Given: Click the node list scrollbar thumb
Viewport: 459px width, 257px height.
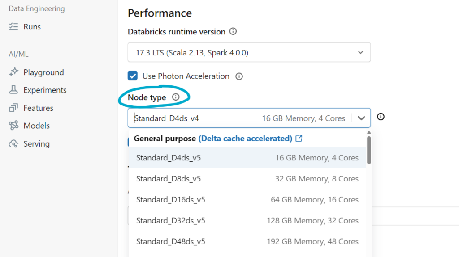Looking at the screenshot, I should [369, 150].
